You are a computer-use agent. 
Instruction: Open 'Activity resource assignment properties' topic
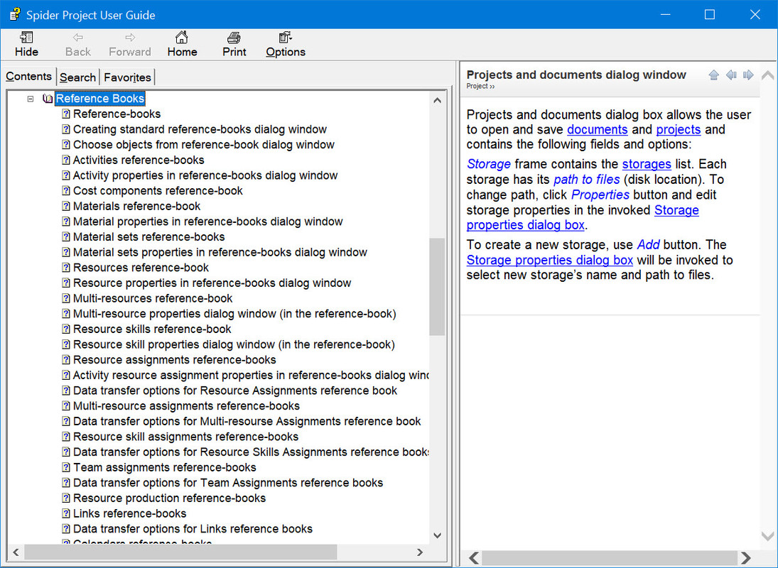[251, 375]
